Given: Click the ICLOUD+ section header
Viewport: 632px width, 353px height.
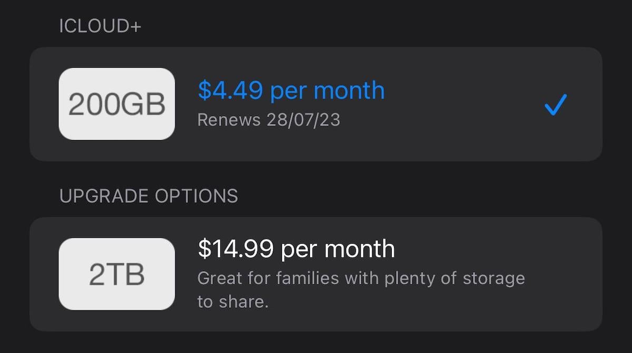Looking at the screenshot, I should coord(100,25).
